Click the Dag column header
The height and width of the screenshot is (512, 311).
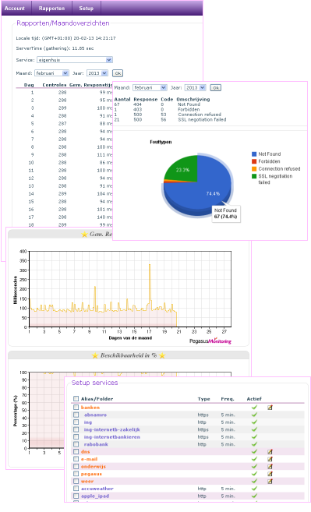pyautogui.click(x=29, y=85)
